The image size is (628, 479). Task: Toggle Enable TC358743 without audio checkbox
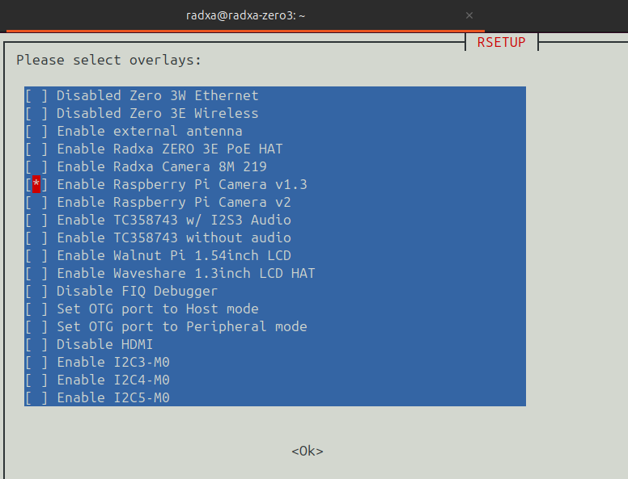click(x=36, y=238)
